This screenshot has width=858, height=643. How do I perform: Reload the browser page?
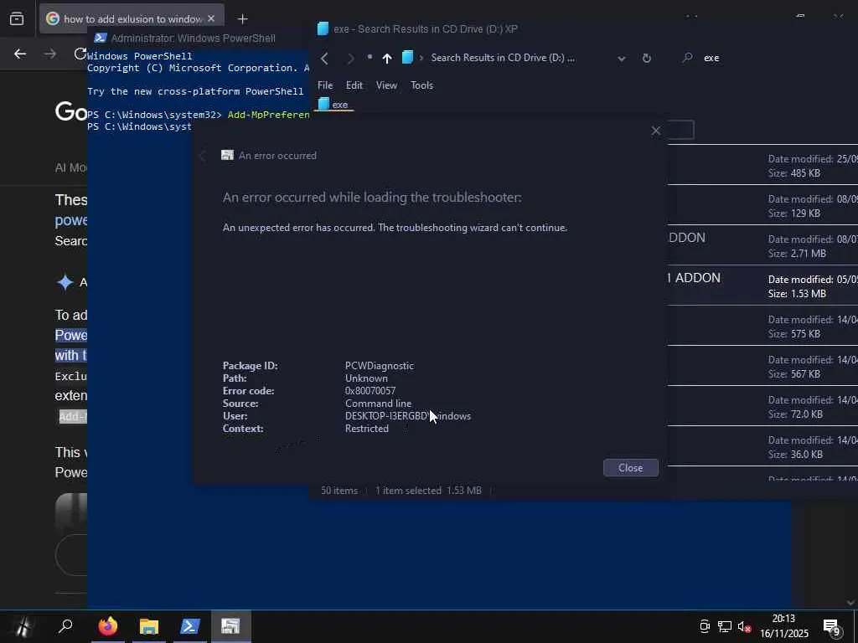[80, 54]
